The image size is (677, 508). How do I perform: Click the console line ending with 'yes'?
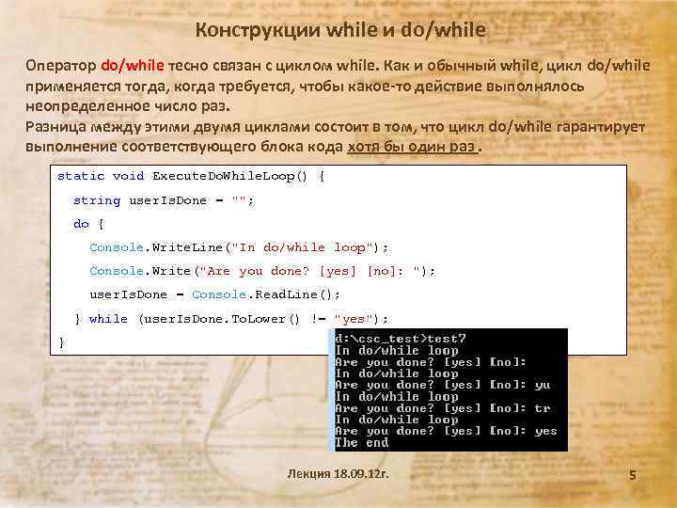tap(446, 431)
